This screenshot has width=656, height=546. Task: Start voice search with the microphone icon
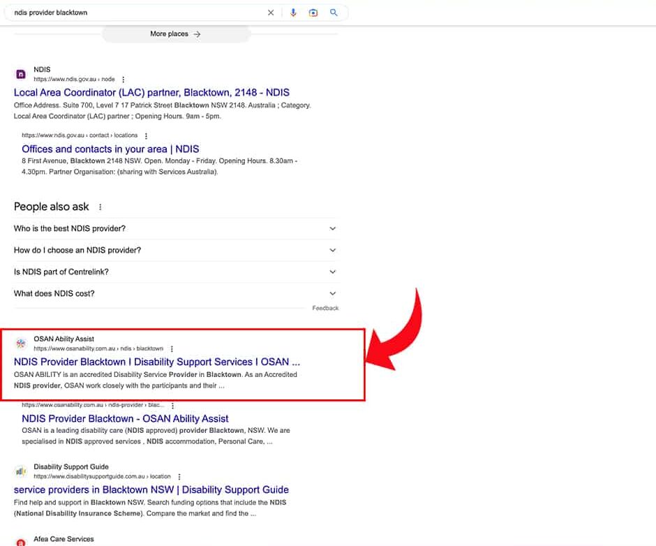pyautogui.click(x=293, y=13)
